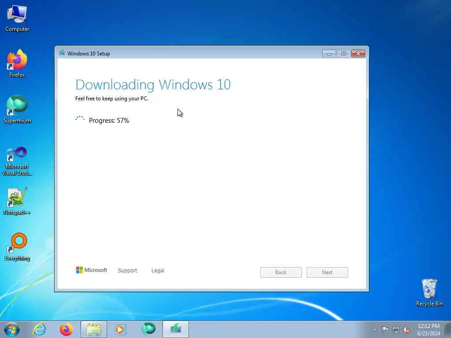This screenshot has height=338, width=451.
Task: Open the Windows Start menu orb
Action: tap(12, 329)
